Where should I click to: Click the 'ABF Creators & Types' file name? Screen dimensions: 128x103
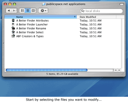[x=30, y=36]
